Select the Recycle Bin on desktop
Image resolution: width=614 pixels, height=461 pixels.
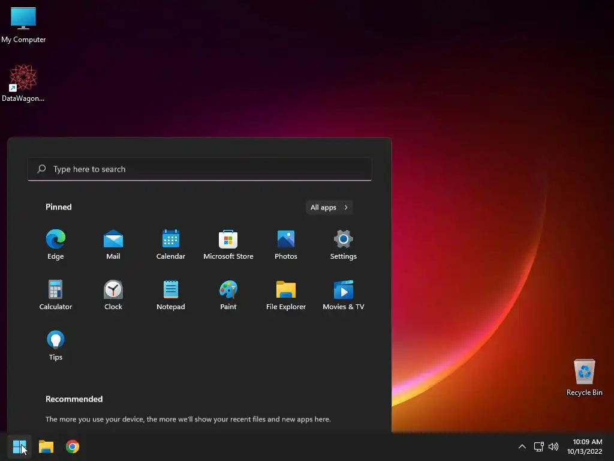coord(584,377)
